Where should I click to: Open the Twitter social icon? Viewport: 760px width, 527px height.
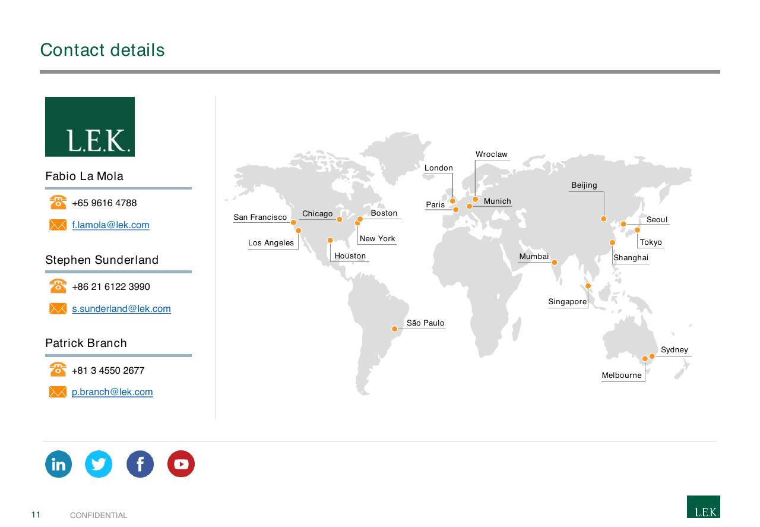[x=99, y=464]
